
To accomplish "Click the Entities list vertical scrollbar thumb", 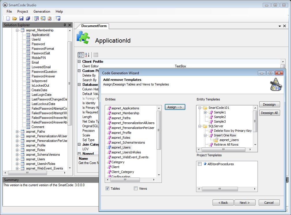I will pos(159,130).
